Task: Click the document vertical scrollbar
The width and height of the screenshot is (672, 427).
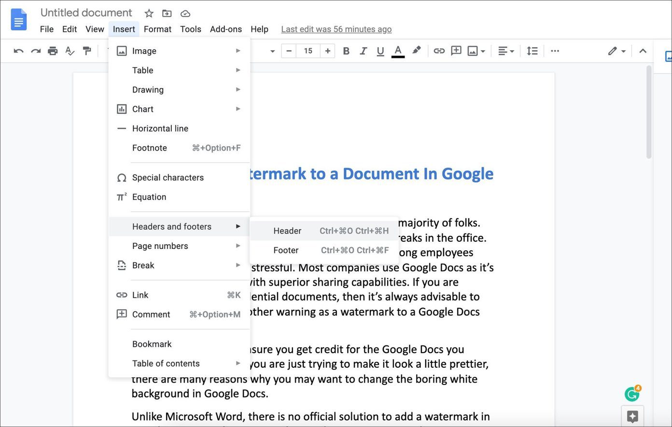Action: 649,112
